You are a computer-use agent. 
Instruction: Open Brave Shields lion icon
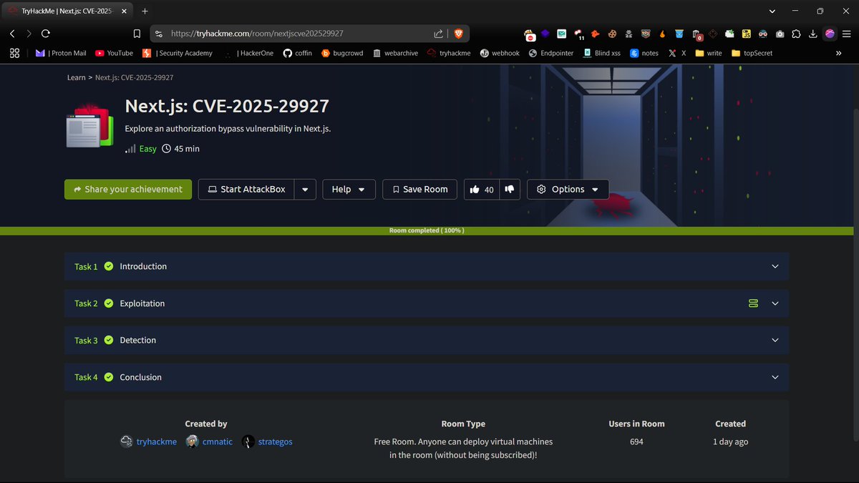pyautogui.click(x=459, y=34)
